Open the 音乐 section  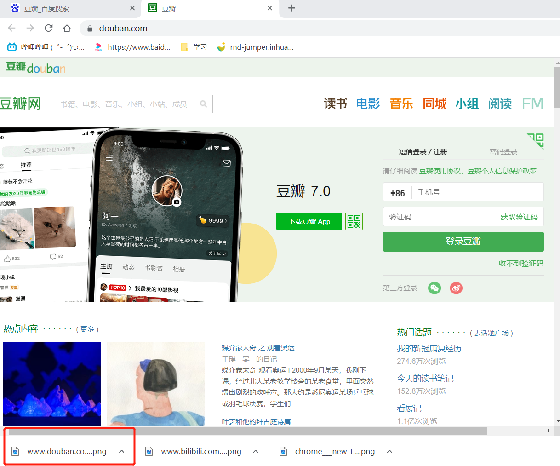pyautogui.click(x=401, y=104)
